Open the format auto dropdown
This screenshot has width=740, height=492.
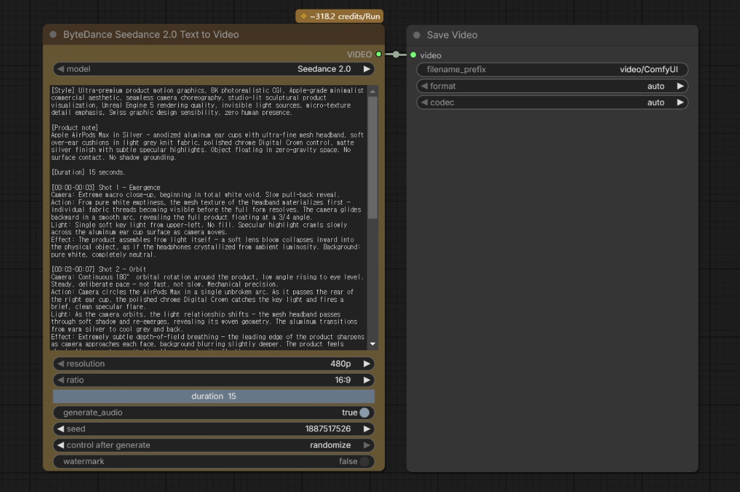(x=552, y=86)
